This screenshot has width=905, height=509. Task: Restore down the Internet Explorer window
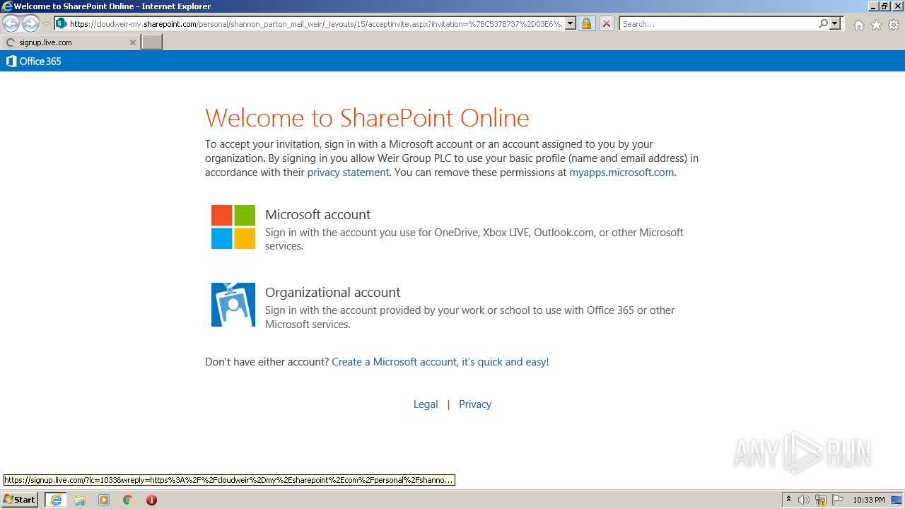[884, 6]
